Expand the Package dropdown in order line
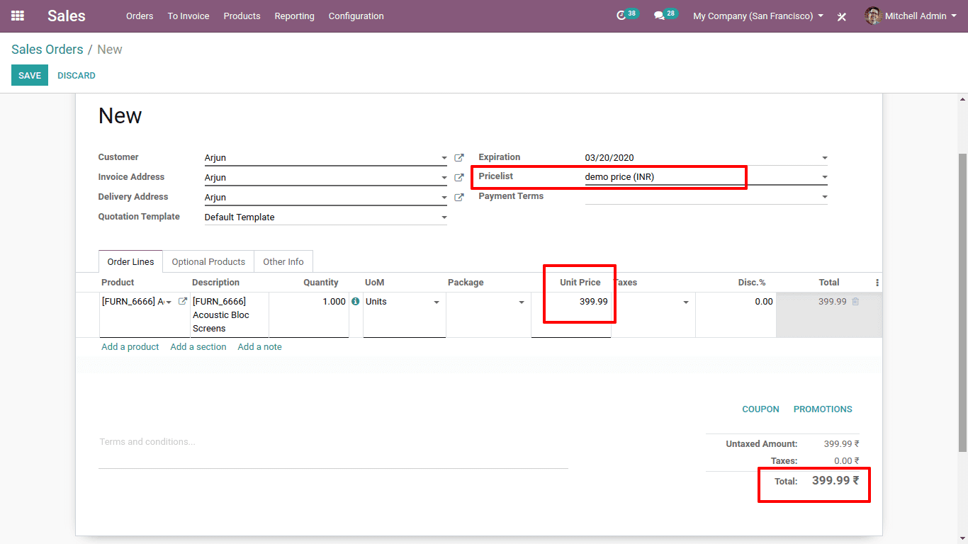The width and height of the screenshot is (968, 544). click(x=522, y=302)
